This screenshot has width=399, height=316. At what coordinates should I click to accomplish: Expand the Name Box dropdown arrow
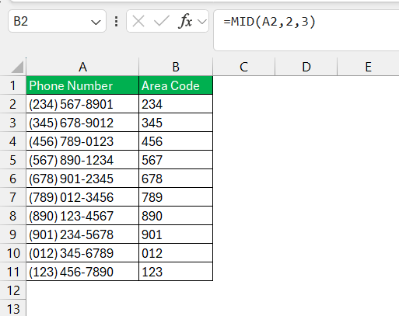[96, 23]
